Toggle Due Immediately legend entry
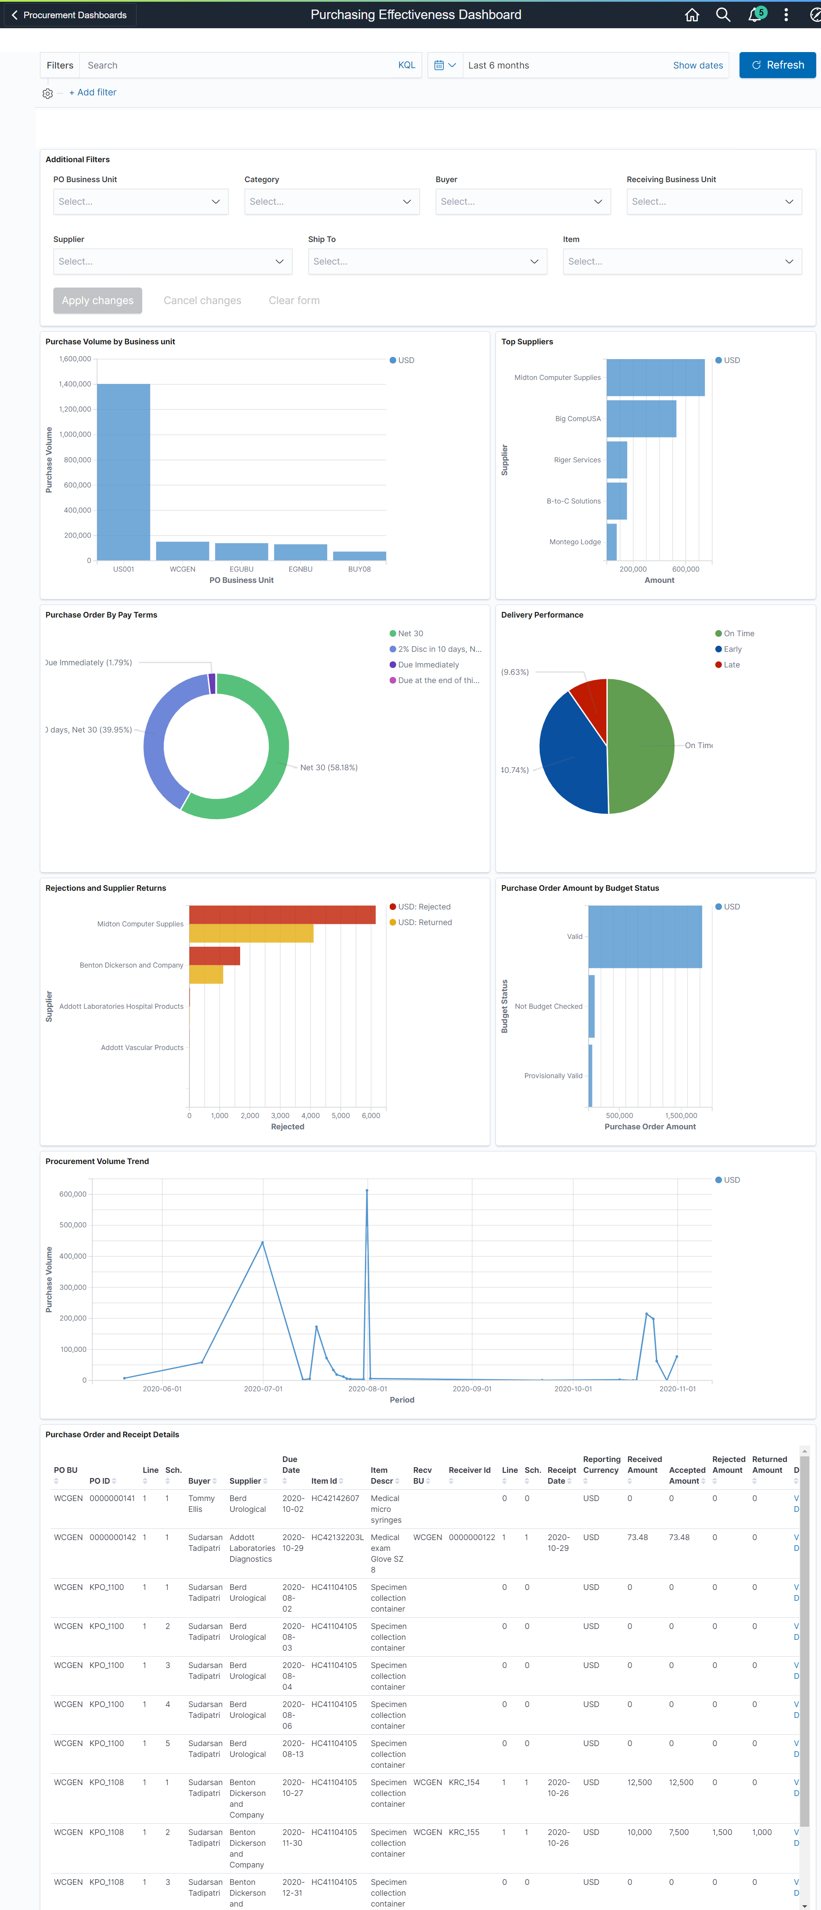 (x=424, y=664)
